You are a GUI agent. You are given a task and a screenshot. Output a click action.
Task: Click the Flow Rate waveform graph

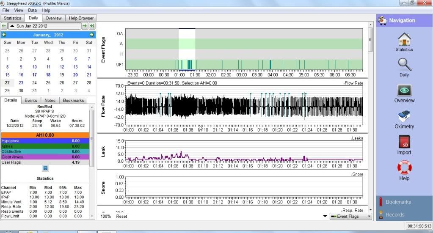pos(244,105)
